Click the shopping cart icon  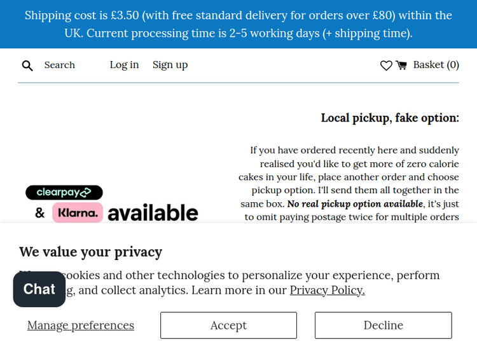click(x=401, y=65)
